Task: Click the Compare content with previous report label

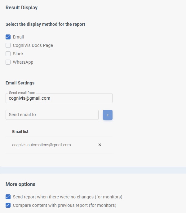Action: [64, 205]
